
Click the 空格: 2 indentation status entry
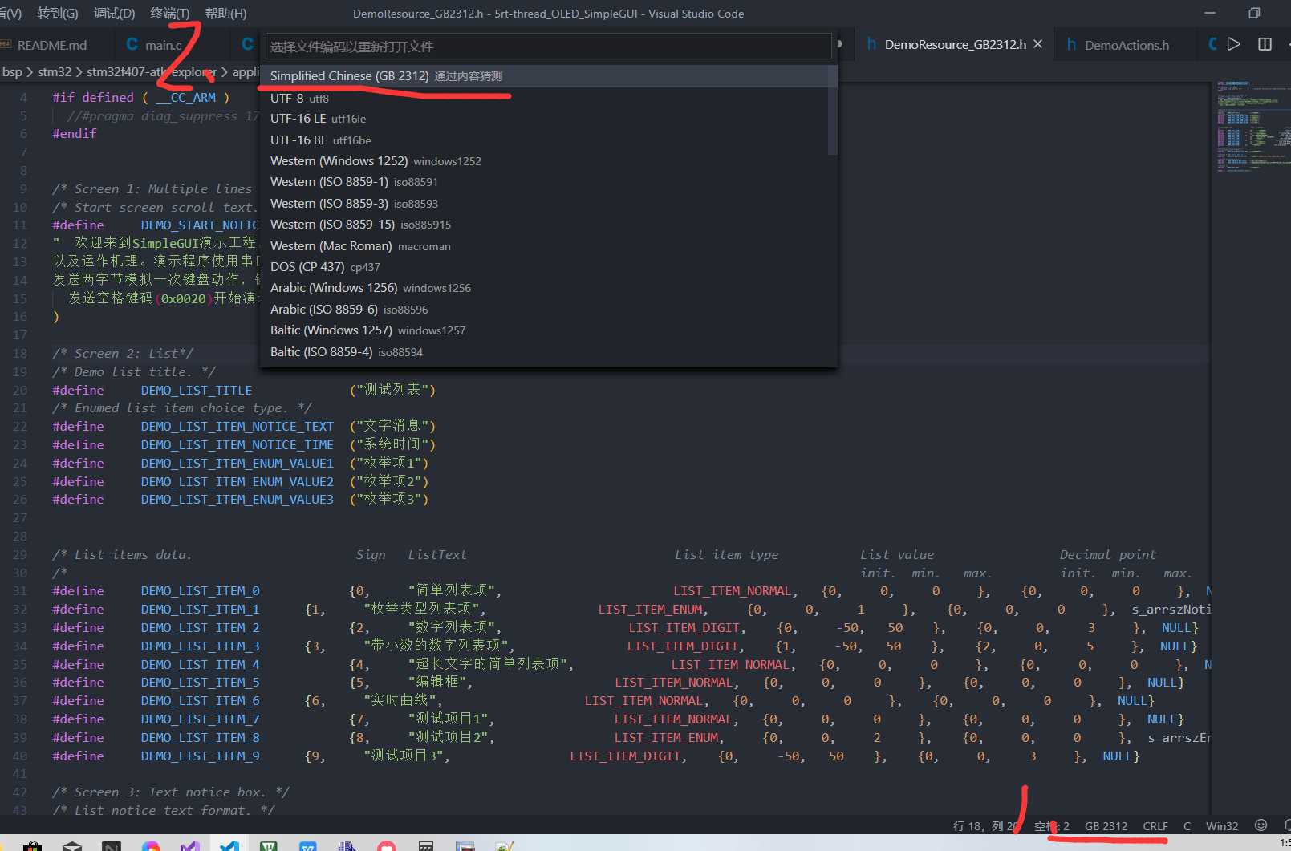(x=1052, y=826)
